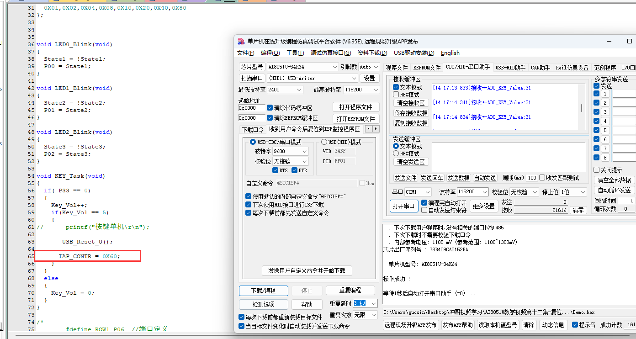
Task: Open the 文件(F) menu
Action: click(246, 53)
